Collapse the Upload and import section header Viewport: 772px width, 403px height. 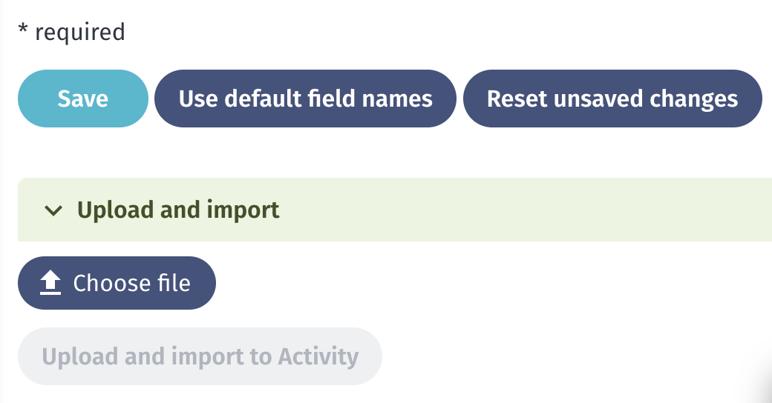(395, 210)
